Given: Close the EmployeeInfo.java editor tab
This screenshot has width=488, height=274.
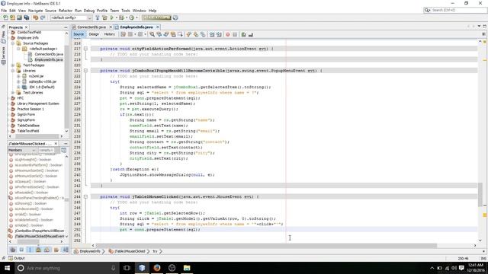Looking at the screenshot, I should [x=158, y=27].
